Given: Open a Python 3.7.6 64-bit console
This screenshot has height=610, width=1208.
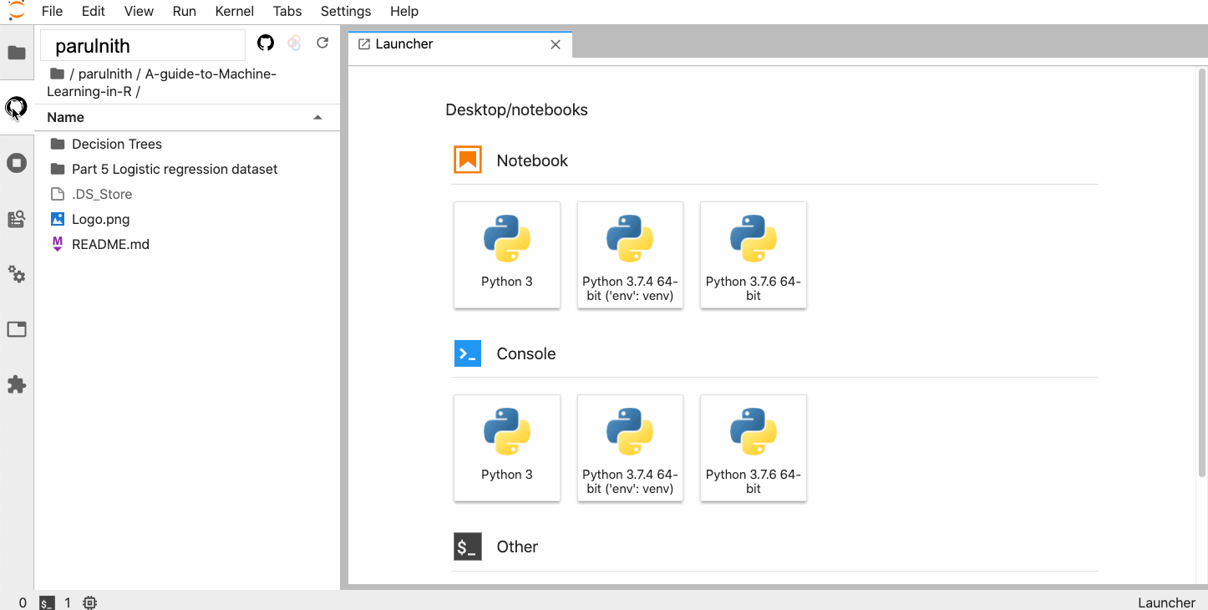Looking at the screenshot, I should coord(753,448).
